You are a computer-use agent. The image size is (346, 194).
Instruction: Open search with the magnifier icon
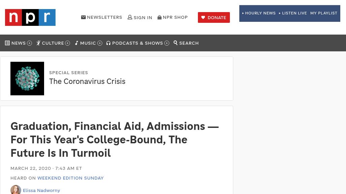point(176,43)
